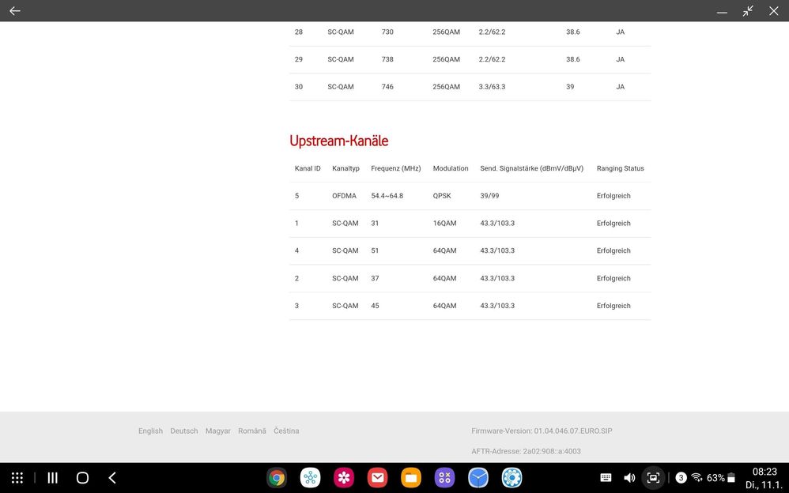Open the volume control speaker icon
The height and width of the screenshot is (493, 789).
click(x=629, y=477)
